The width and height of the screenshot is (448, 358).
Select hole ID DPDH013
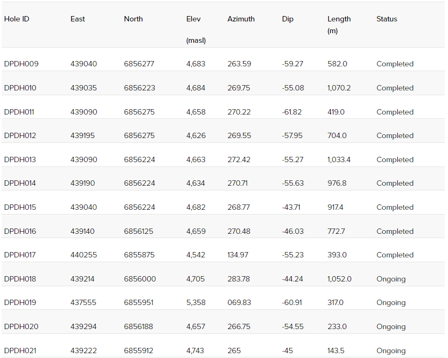click(20, 159)
